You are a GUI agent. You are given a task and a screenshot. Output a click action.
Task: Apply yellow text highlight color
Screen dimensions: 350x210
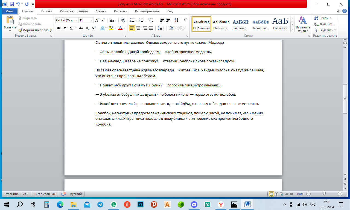110,28
